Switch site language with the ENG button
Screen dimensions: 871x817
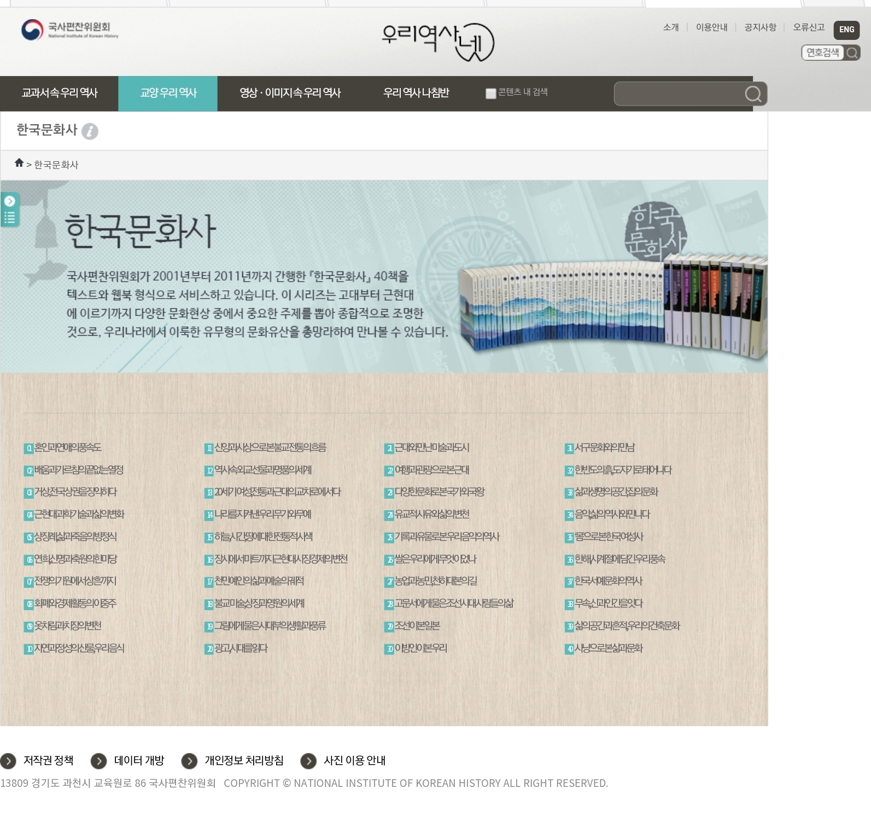(x=846, y=30)
